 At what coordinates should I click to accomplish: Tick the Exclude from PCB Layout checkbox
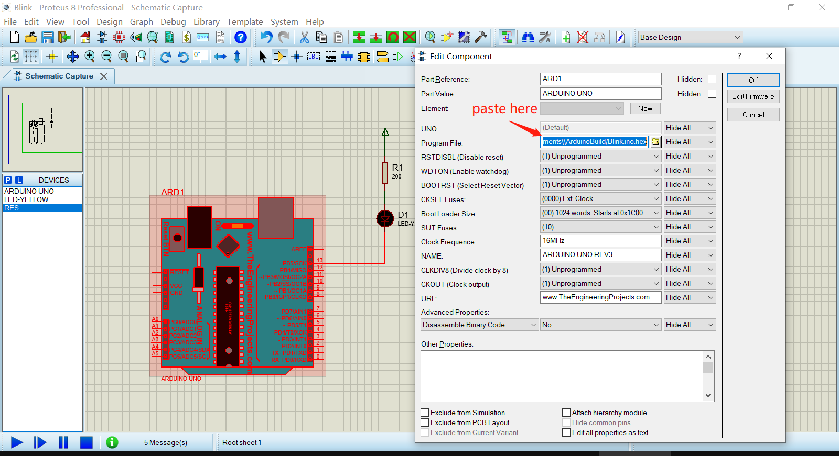click(x=425, y=422)
